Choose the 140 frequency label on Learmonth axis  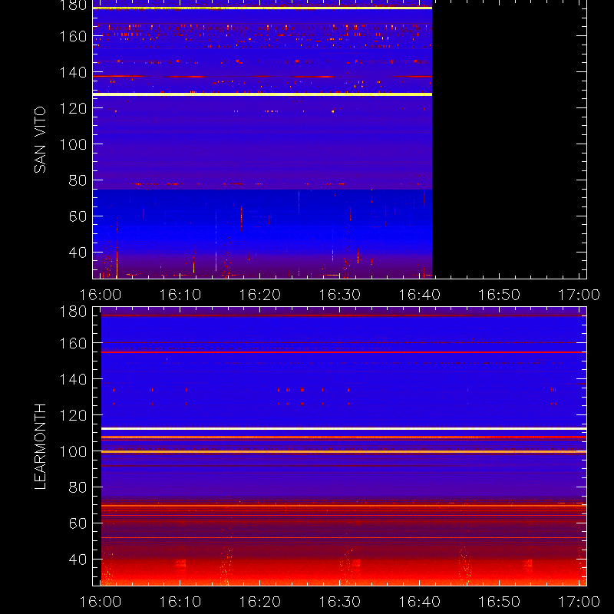click(73, 379)
